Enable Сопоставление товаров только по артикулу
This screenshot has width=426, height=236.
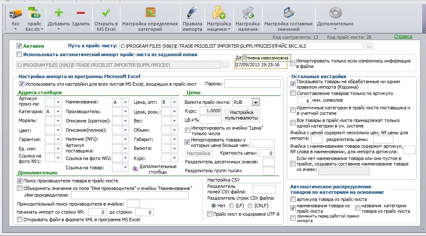click(293, 93)
